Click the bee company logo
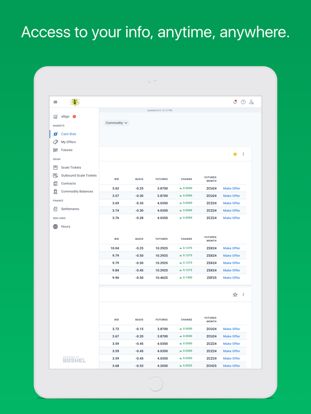Viewport: 311px width, 414px height. coord(75,102)
